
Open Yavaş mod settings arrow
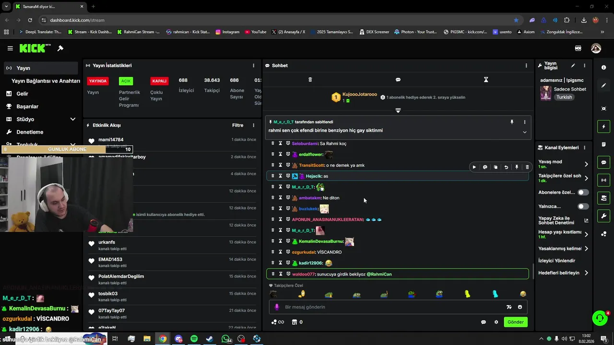click(x=586, y=164)
